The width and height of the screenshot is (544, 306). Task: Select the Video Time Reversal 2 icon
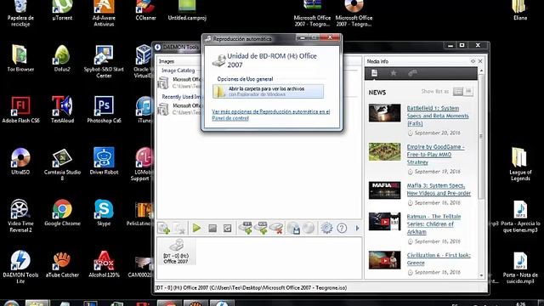(20, 215)
